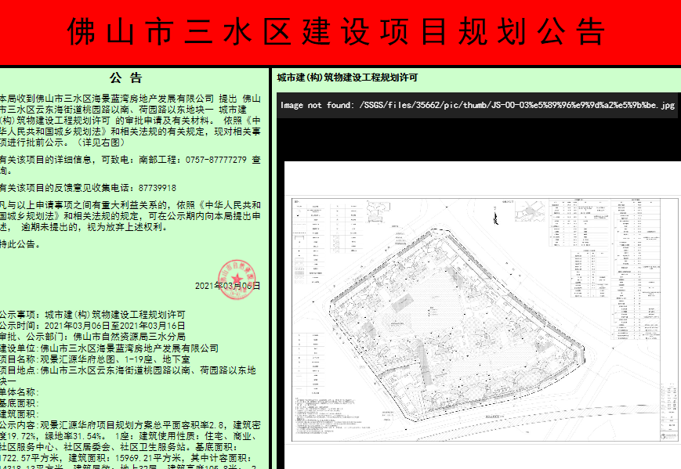This screenshot has height=469, width=681.
Task: Click the 建设单位 developer name line
Action: 110,347
